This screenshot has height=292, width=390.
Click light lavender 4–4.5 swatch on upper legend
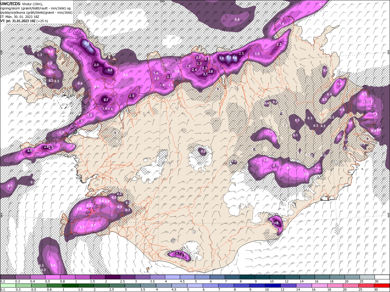[172, 277]
